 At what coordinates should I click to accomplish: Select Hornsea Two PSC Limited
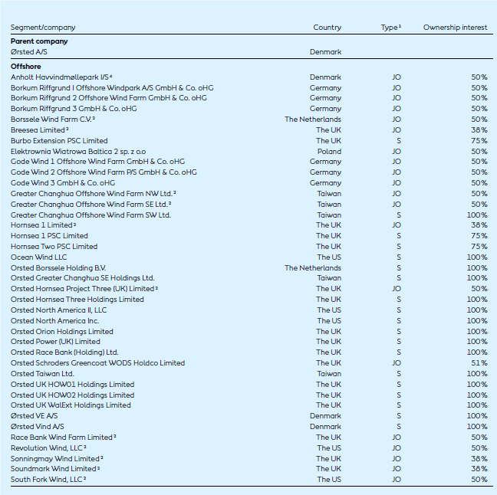click(x=54, y=247)
